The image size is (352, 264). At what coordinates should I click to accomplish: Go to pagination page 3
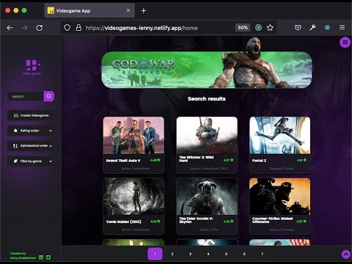tap(190, 254)
